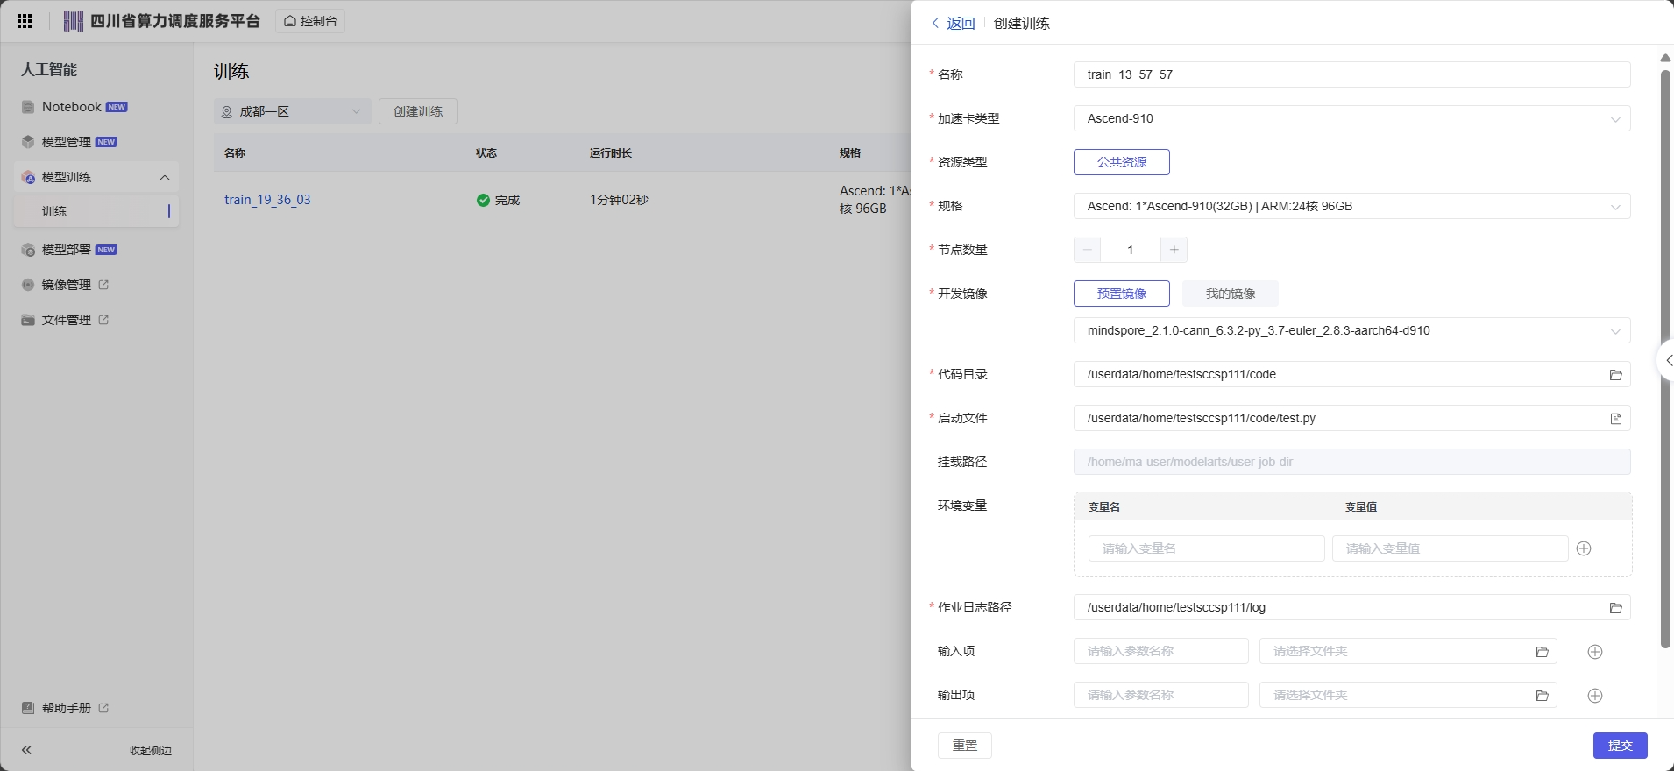
Task: Click the 节点数量 number field
Action: tap(1131, 250)
